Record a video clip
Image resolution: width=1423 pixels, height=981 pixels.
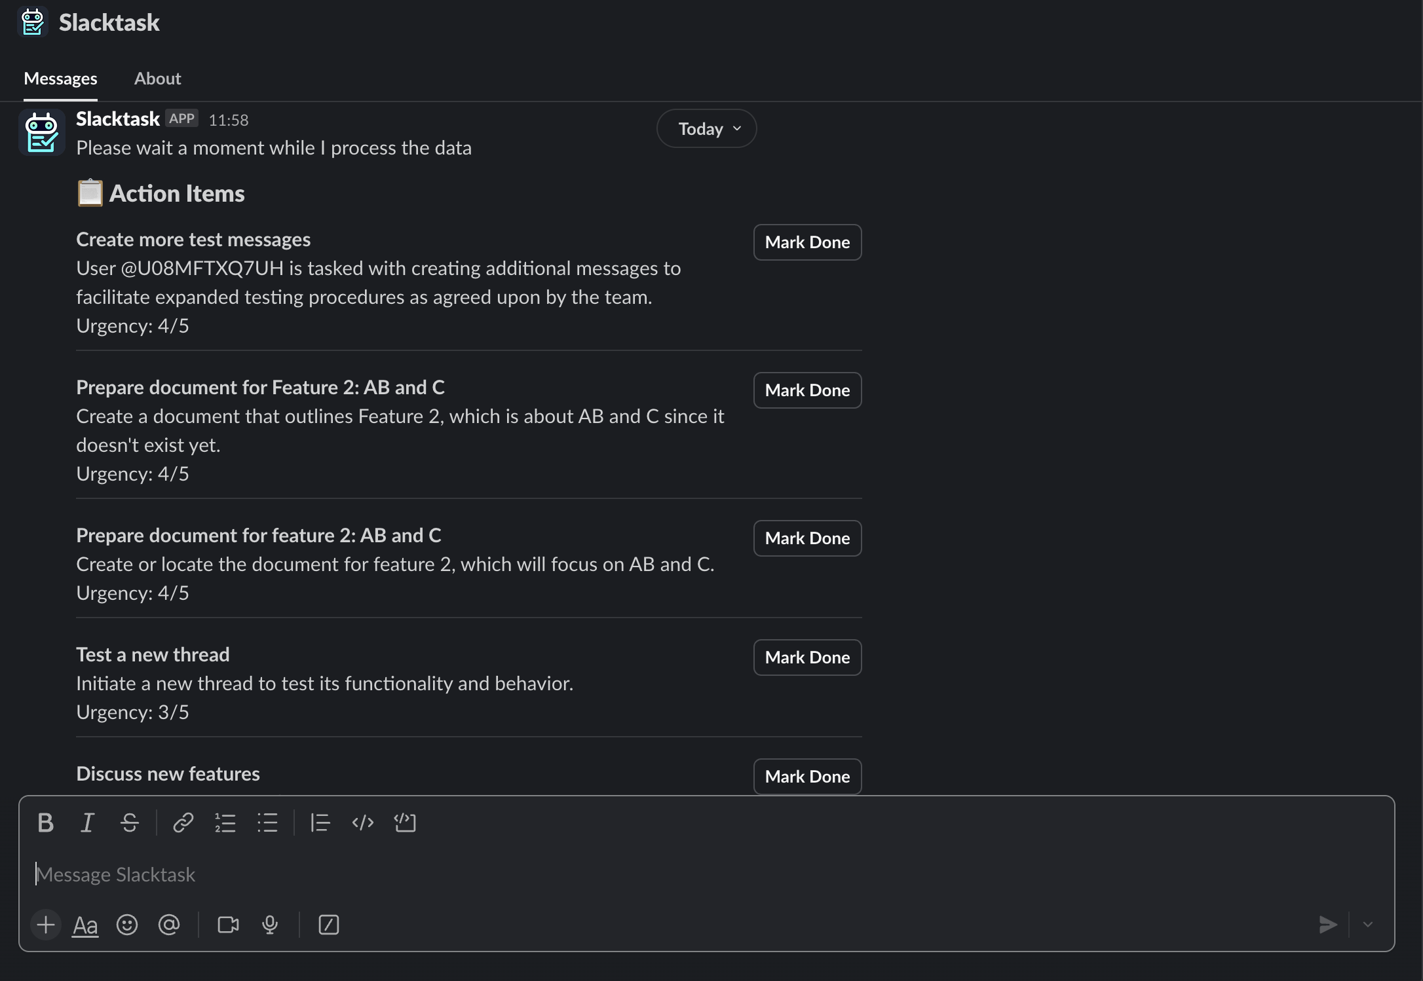227,925
